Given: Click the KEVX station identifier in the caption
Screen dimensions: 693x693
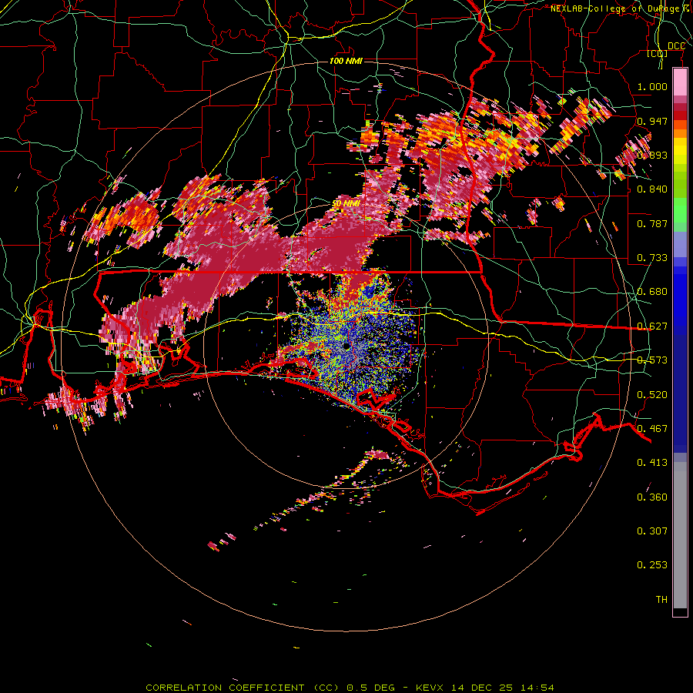Looking at the screenshot, I should point(430,688).
